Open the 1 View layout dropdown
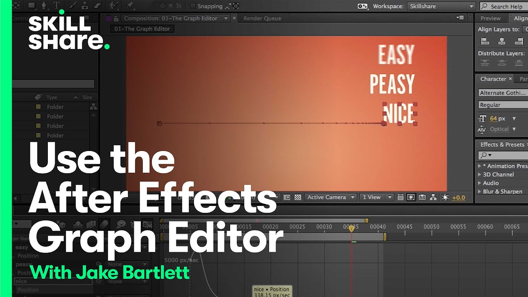The image size is (528, 297). tap(376, 197)
